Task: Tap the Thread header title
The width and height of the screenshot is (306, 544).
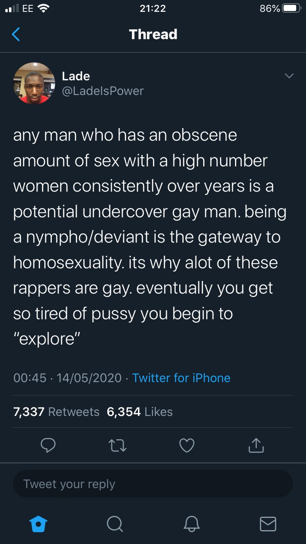Action: [x=153, y=34]
